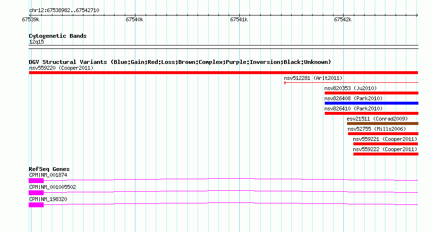The image size is (432, 232).
Task: Click the red bar under nsv826410
Action: [x=371, y=113]
